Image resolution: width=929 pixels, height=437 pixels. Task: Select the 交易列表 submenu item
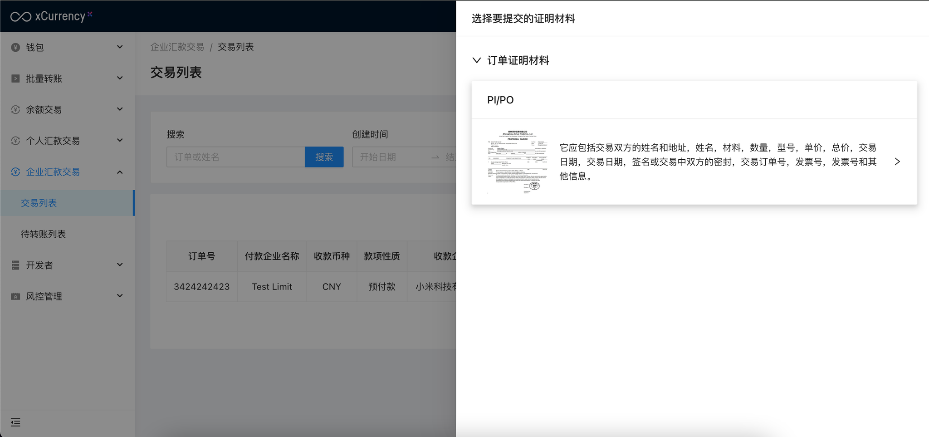[x=67, y=203]
